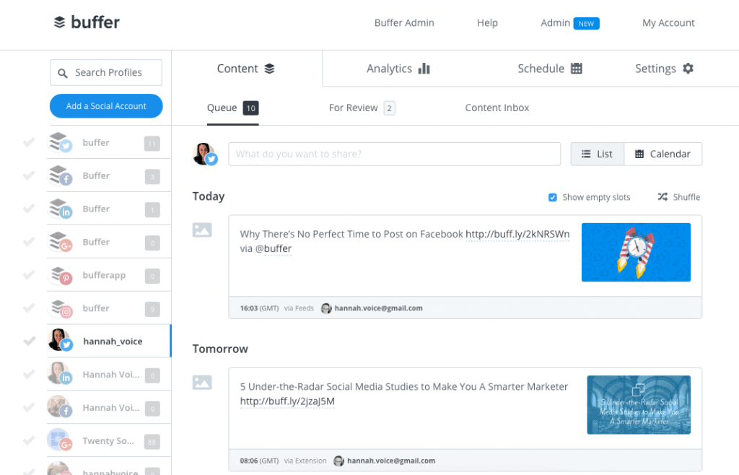Select the Queue sub-tab
This screenshot has width=739, height=475.
pyautogui.click(x=233, y=108)
